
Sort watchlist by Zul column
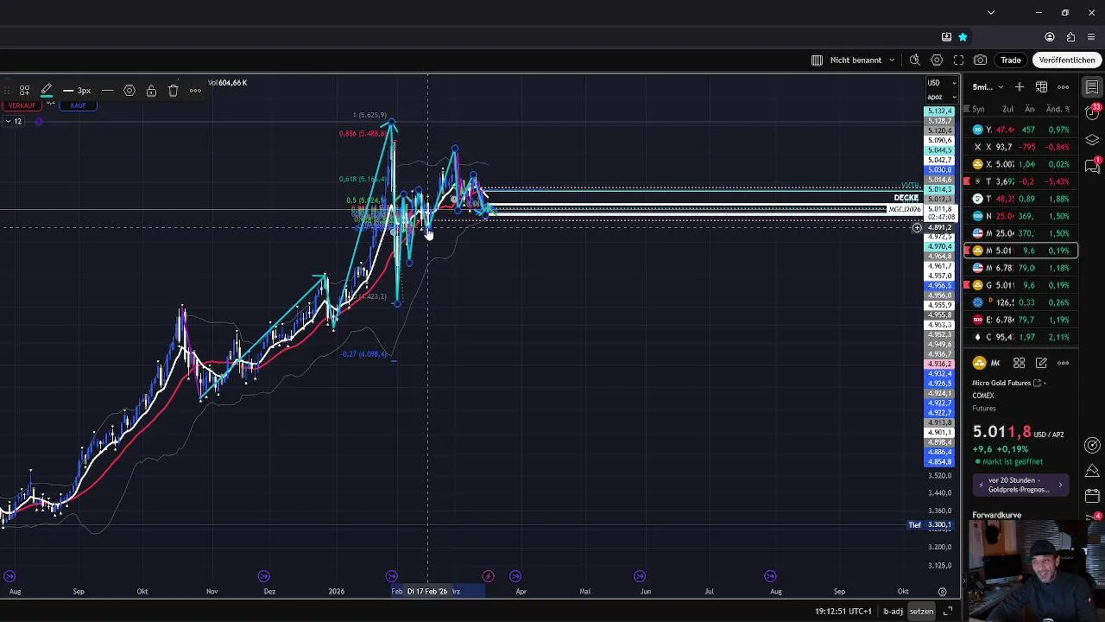point(1007,110)
